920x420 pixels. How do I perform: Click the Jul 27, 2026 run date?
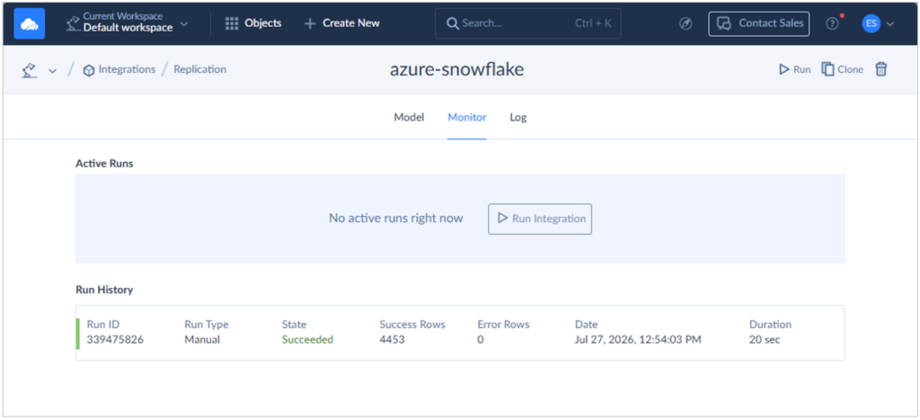(638, 340)
